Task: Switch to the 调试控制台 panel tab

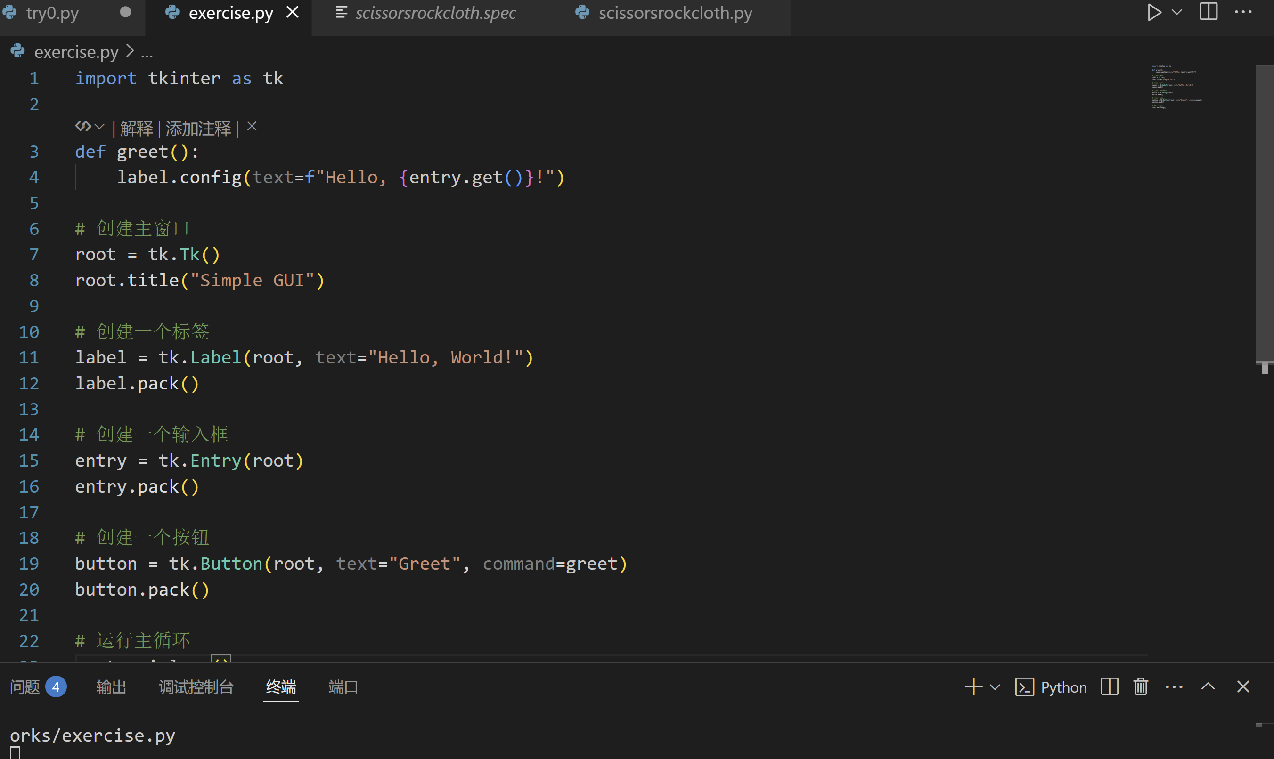Action: coord(196,687)
